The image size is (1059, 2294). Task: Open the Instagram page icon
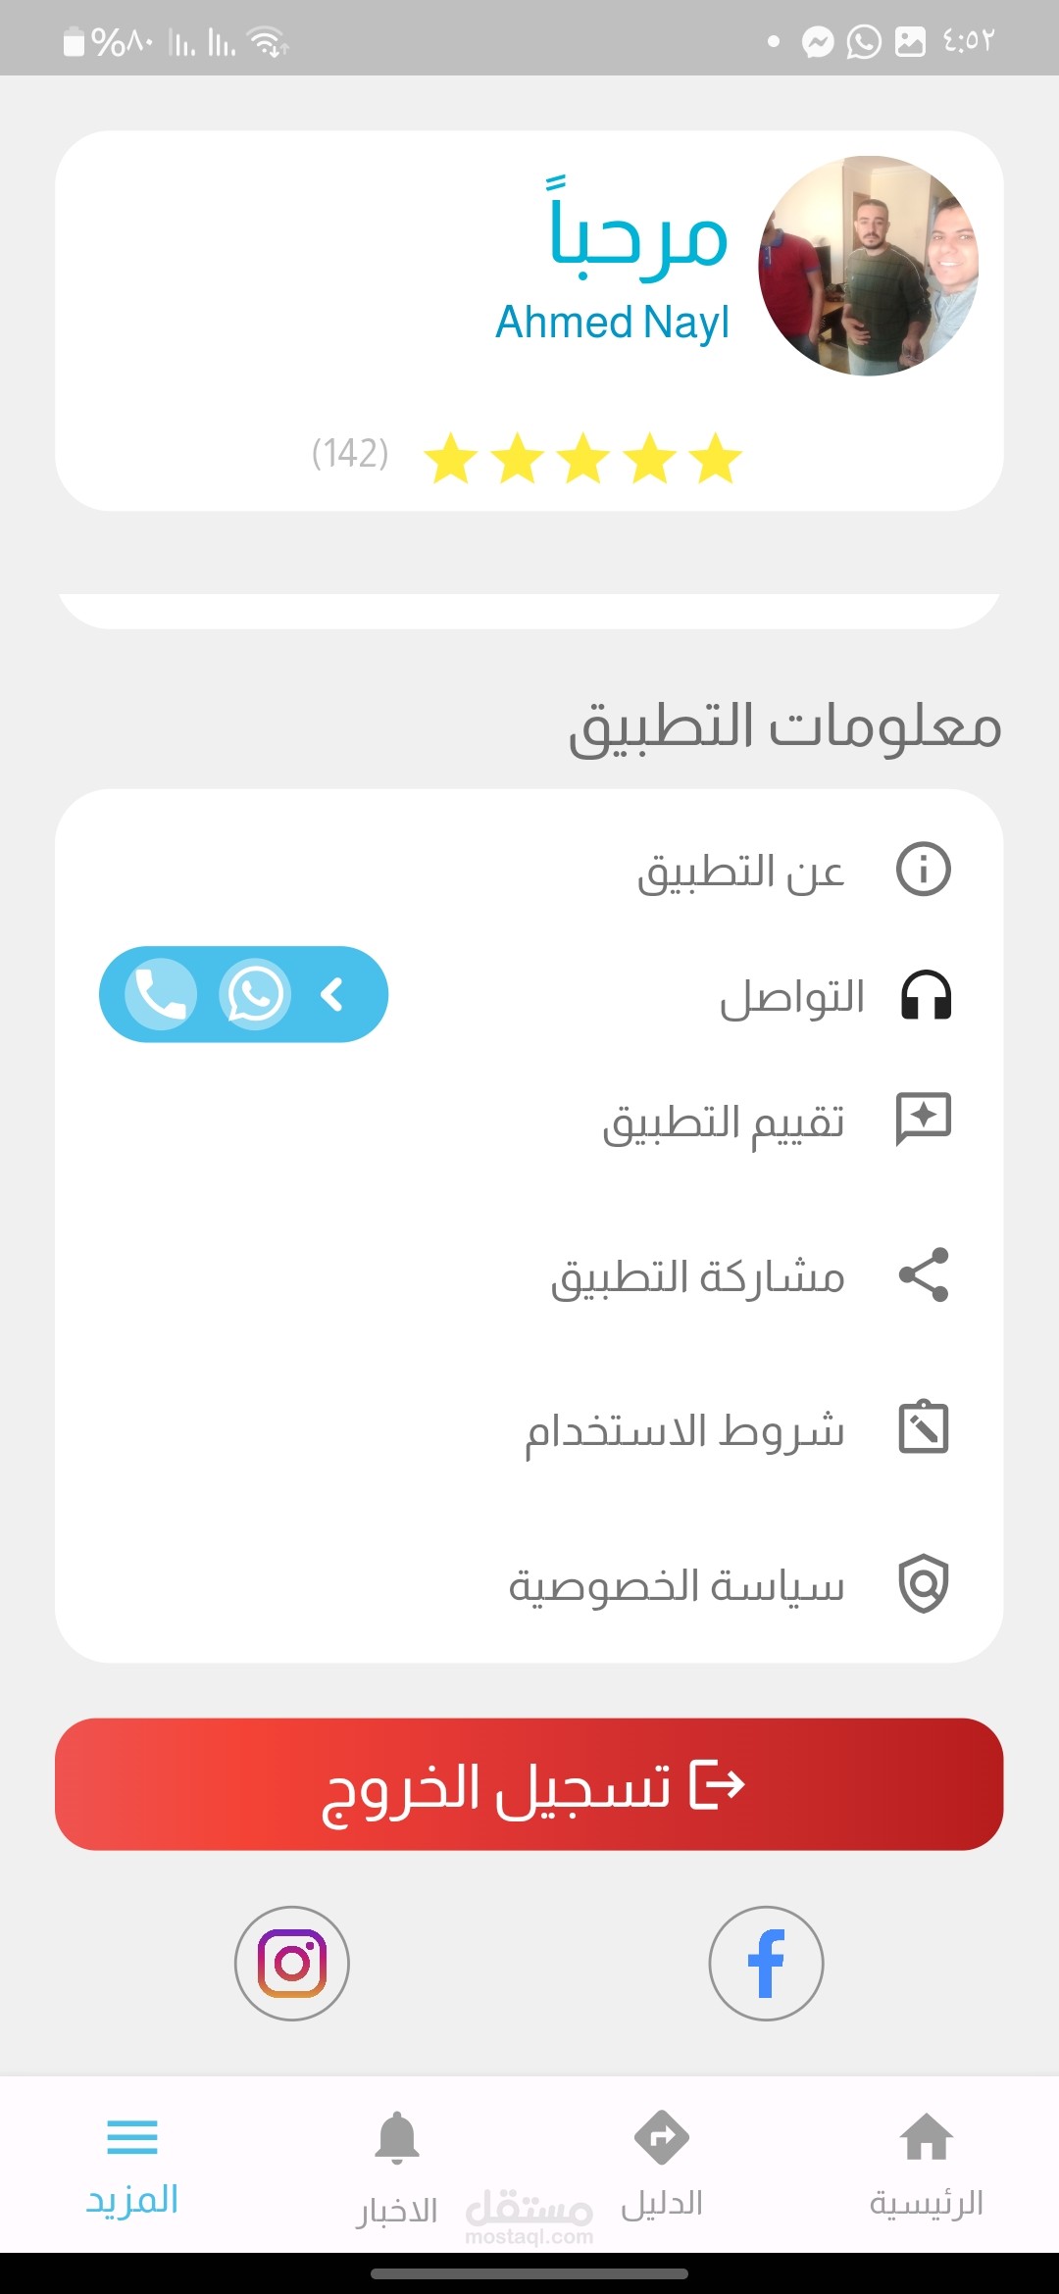292,1963
